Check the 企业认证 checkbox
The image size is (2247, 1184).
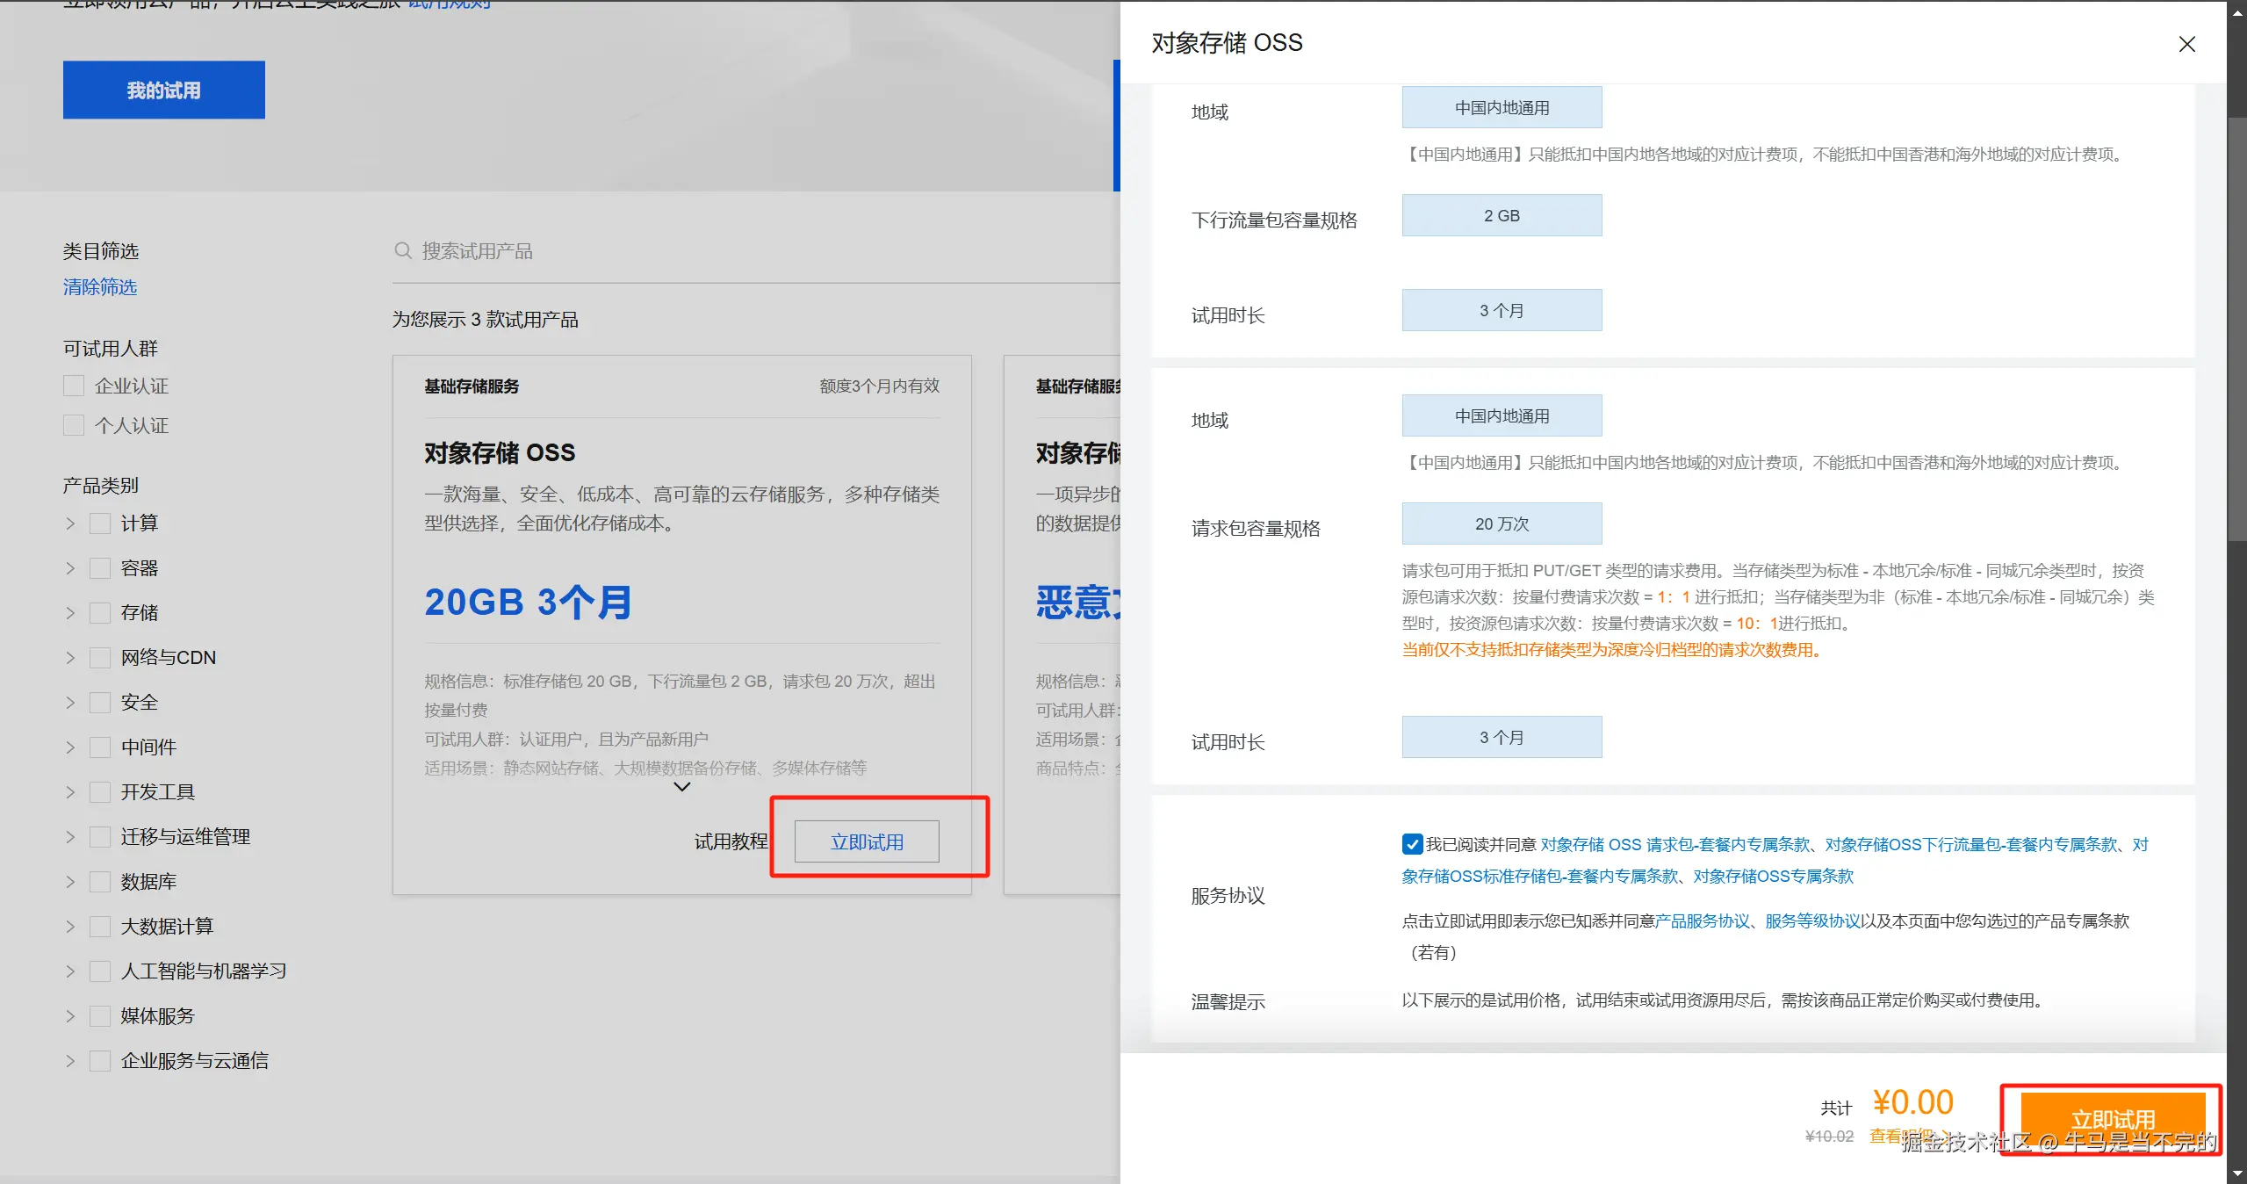74,386
